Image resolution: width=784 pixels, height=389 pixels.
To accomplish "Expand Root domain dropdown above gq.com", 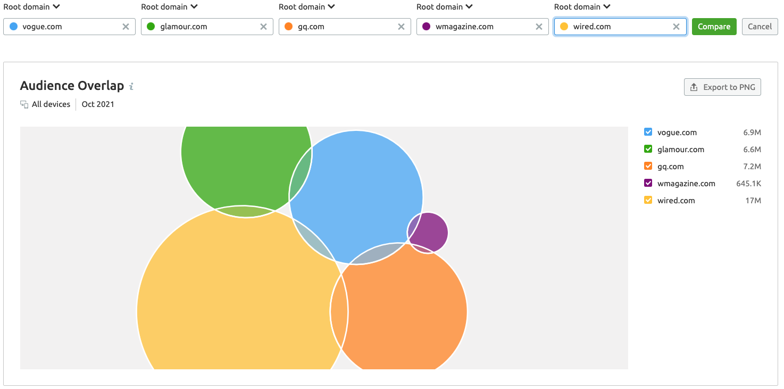I will [307, 7].
